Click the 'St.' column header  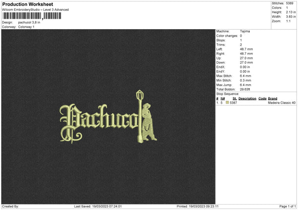tap(234, 99)
